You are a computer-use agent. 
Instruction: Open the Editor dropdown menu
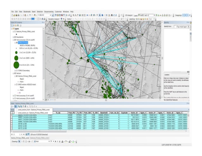70,19
